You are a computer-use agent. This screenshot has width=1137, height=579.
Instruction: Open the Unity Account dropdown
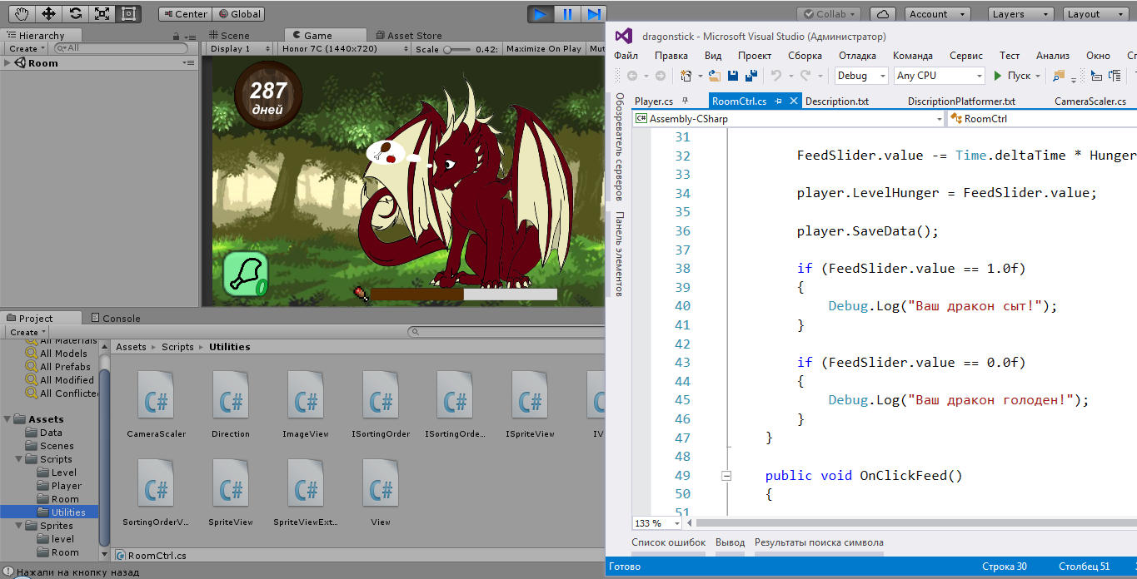937,14
